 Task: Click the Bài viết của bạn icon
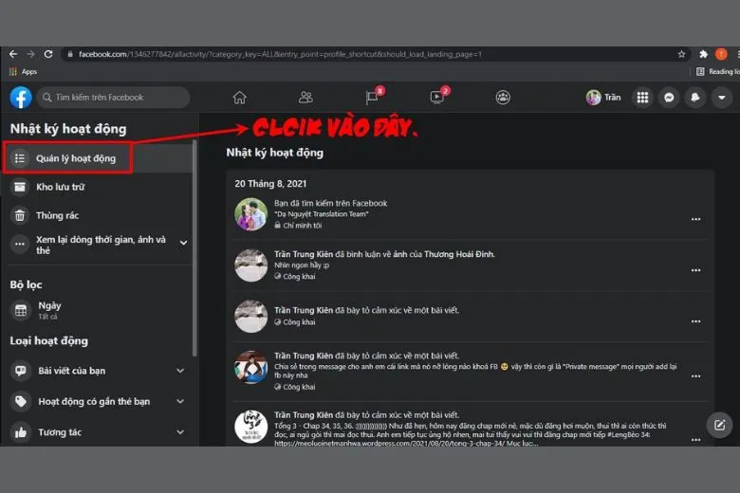tap(20, 371)
